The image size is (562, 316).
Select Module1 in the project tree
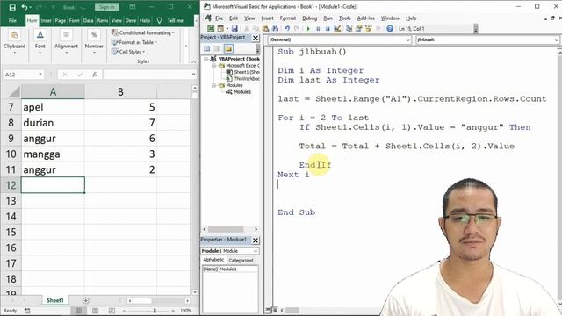(242, 92)
